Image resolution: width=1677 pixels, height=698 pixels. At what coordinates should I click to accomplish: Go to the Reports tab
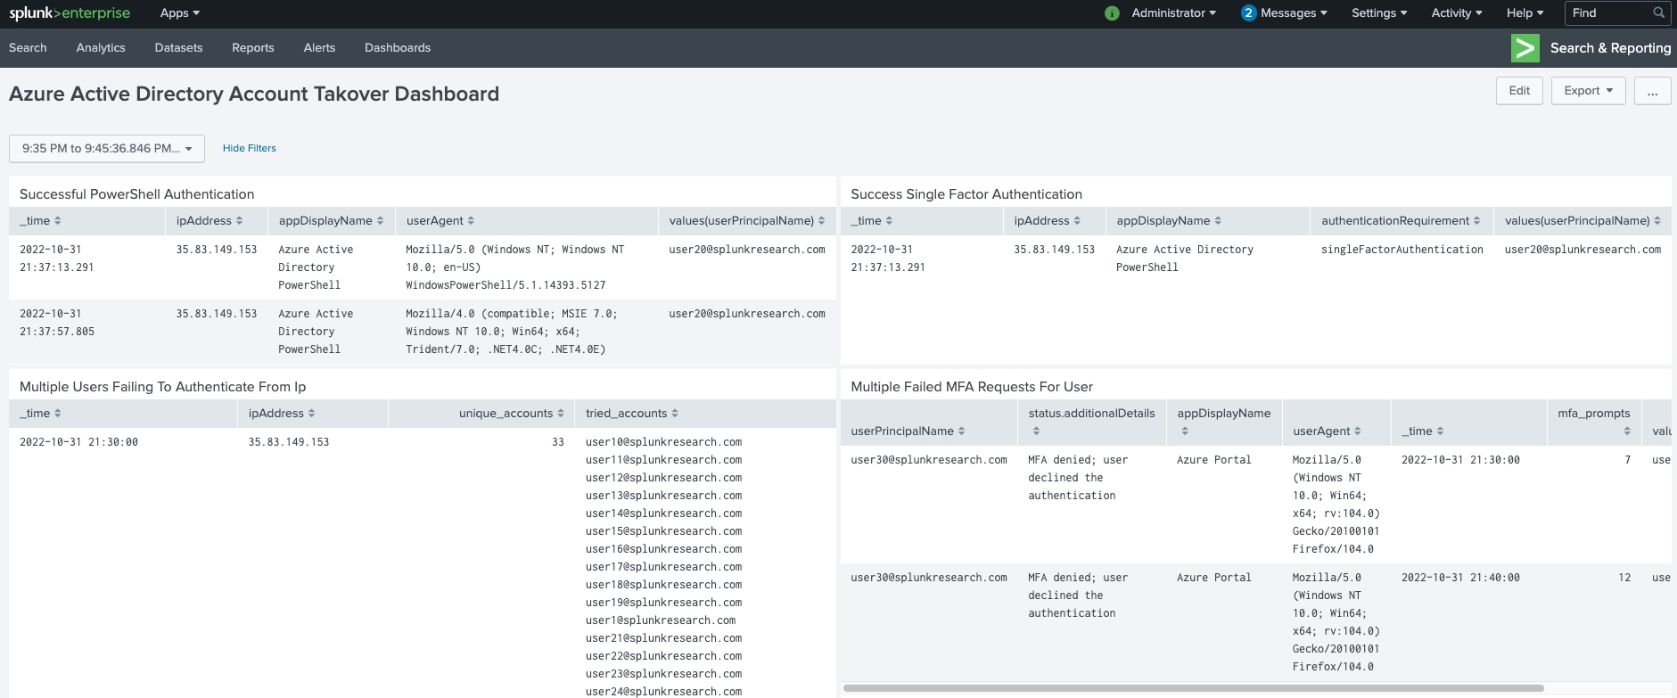coord(253,48)
